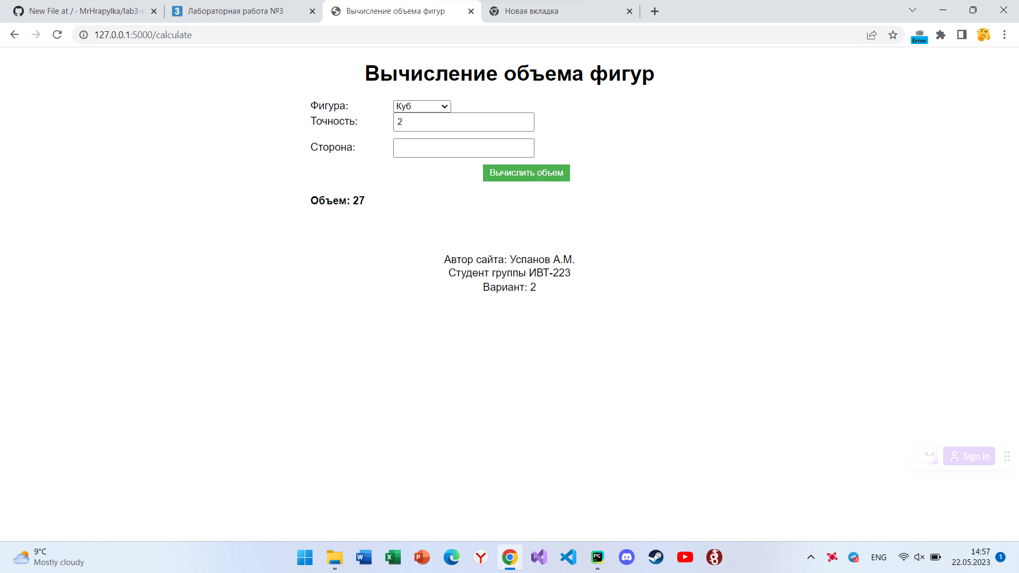Click the bookmark star in the address bar
The width and height of the screenshot is (1019, 573).
pyautogui.click(x=893, y=35)
